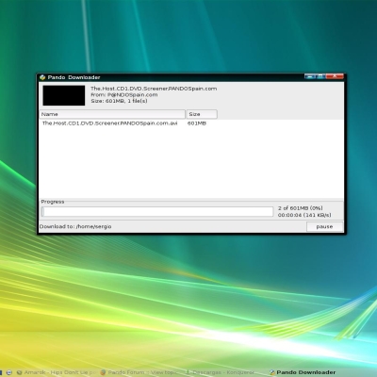Switch to Pando Forum browser taskbar entry

pos(139,372)
